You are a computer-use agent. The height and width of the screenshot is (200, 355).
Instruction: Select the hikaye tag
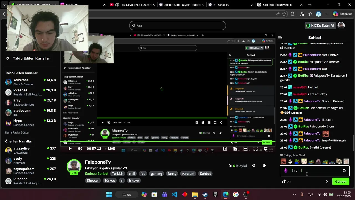tap(134, 181)
